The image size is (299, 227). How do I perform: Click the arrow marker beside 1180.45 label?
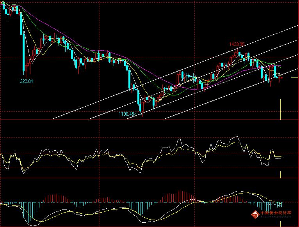[138, 114]
